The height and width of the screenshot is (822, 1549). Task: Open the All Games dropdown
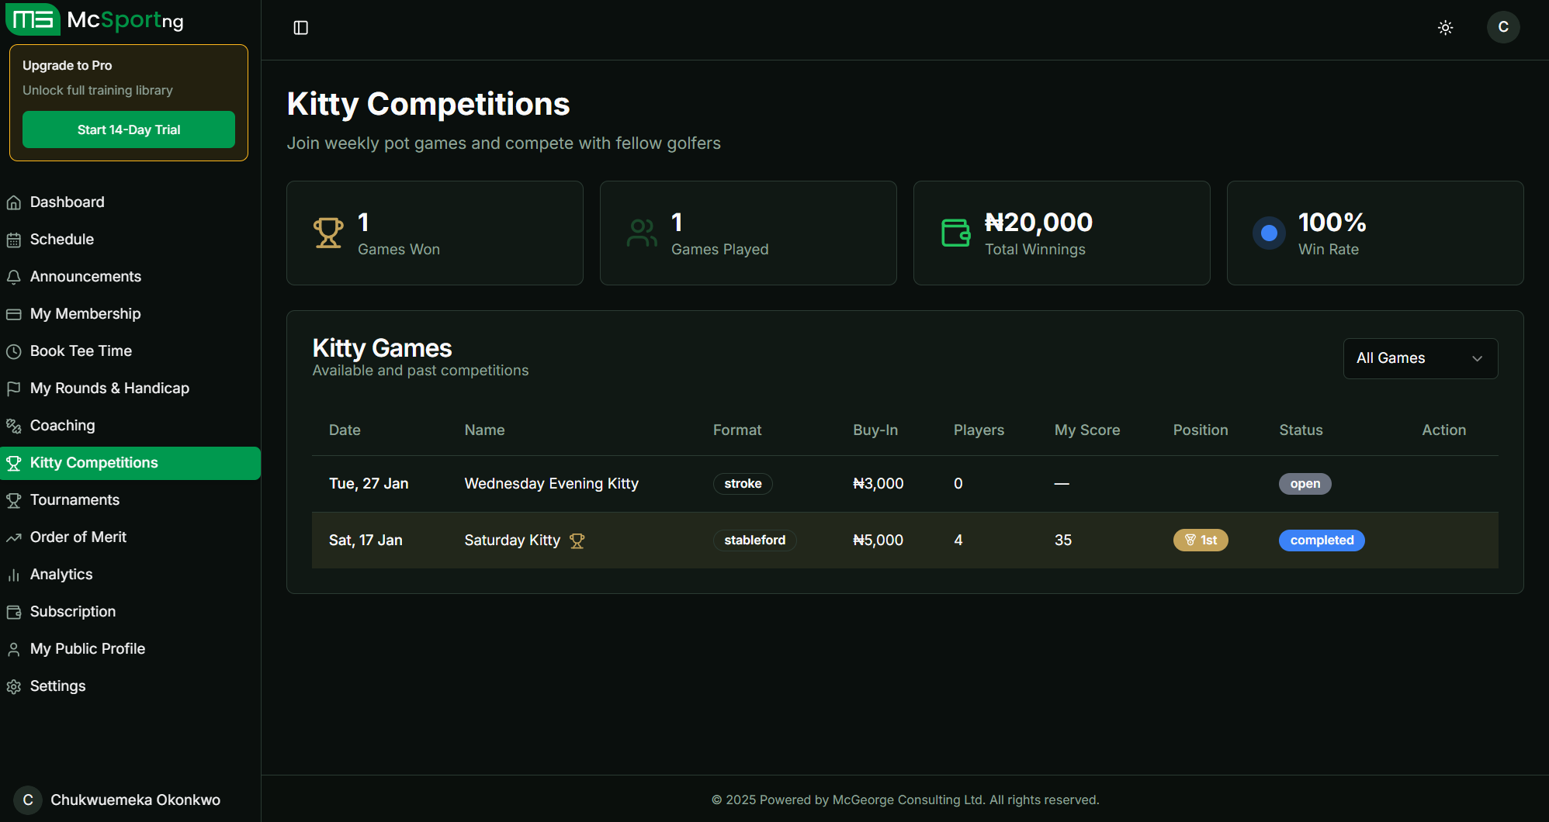click(1419, 358)
